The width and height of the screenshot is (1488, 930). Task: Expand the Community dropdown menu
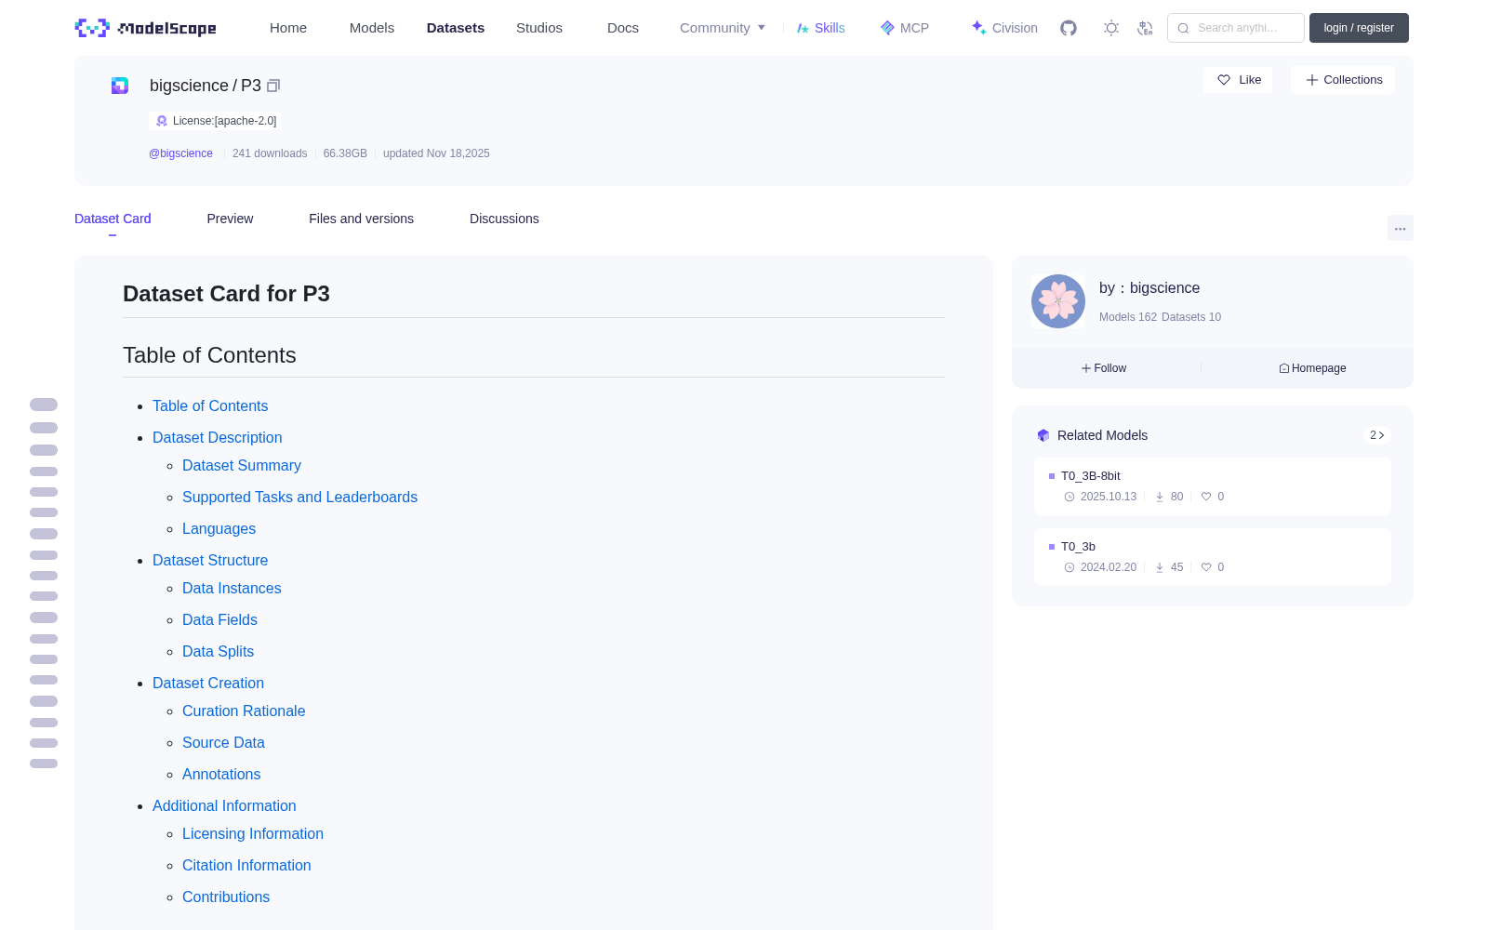[x=723, y=28]
